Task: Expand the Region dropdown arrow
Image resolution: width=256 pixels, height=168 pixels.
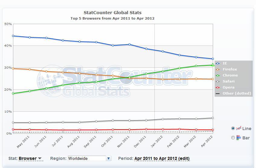Action: click(109, 158)
